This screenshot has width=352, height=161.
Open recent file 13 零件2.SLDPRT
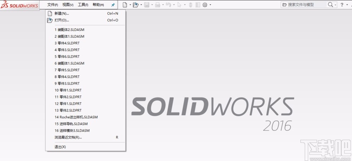pyautogui.click(x=86, y=111)
